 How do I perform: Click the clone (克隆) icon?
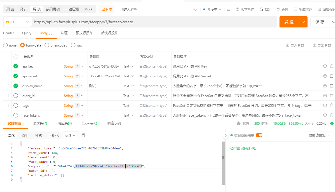click(x=278, y=9)
